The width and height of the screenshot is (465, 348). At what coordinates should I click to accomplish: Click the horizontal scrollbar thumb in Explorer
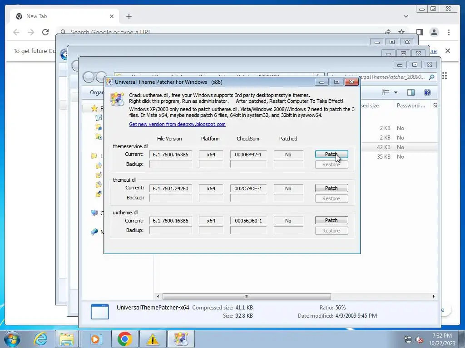click(247, 296)
